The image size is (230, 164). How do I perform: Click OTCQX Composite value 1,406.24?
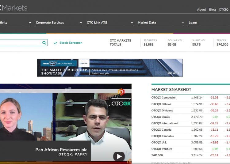click(197, 98)
